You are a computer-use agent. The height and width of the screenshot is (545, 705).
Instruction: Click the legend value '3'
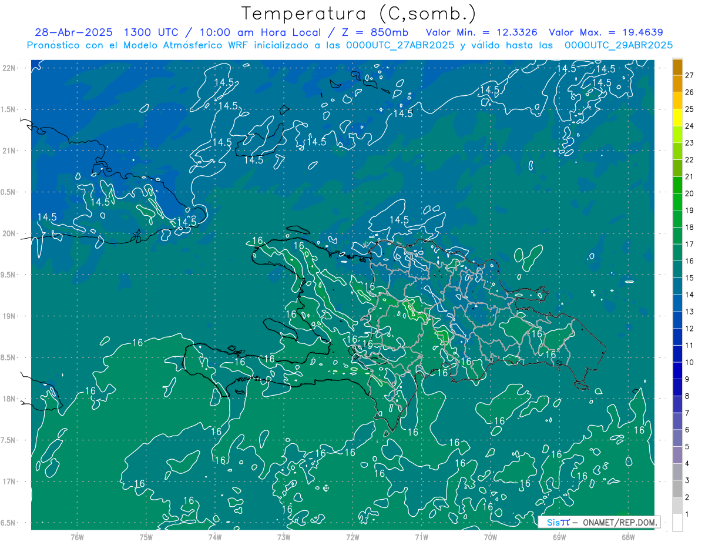pos(687,481)
